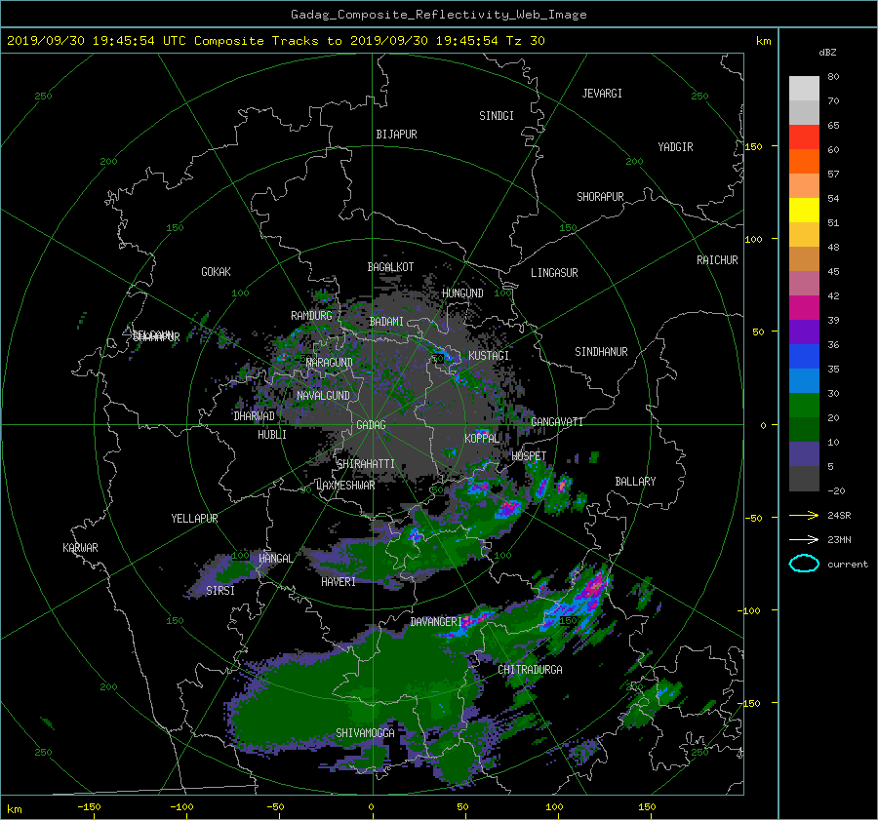878x820 pixels.
Task: Click the SHIRAHATTI city label
Action: (366, 464)
